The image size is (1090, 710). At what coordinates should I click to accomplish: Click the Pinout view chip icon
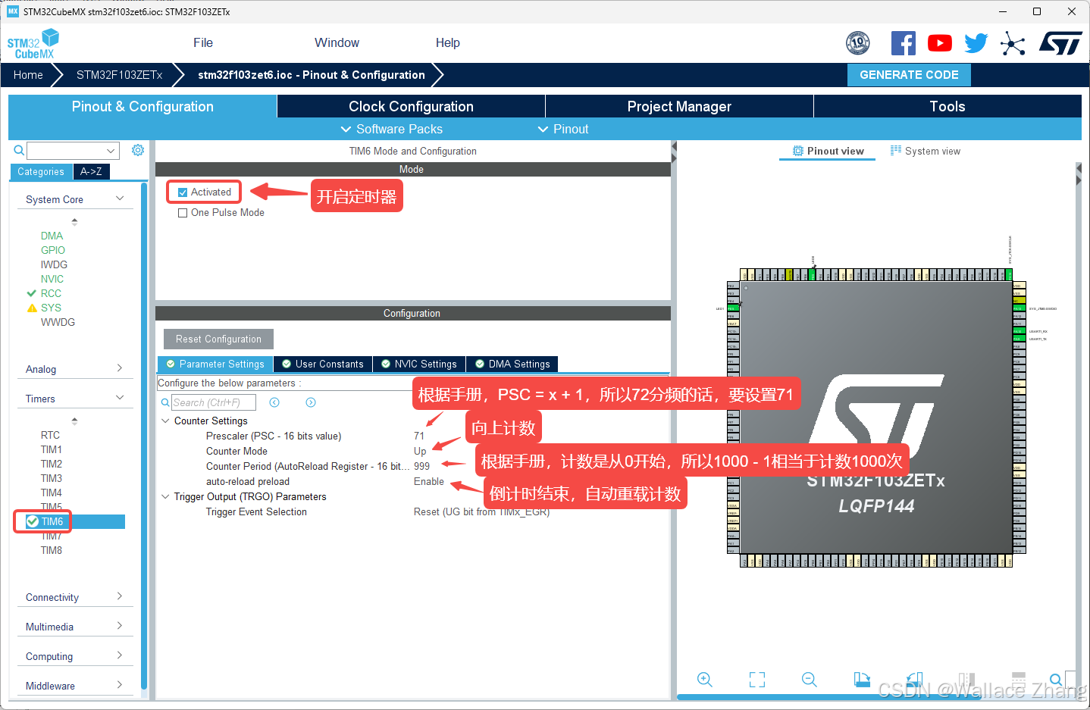(798, 151)
